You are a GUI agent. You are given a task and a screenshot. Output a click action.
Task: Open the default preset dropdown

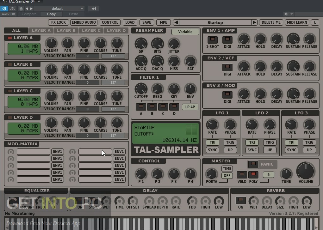tap(59, 9)
